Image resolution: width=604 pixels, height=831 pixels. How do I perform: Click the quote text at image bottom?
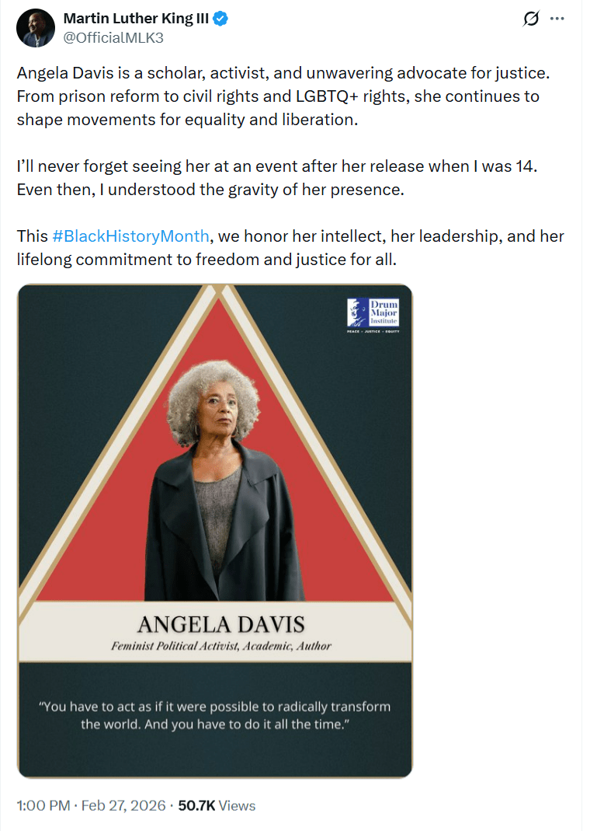215,715
